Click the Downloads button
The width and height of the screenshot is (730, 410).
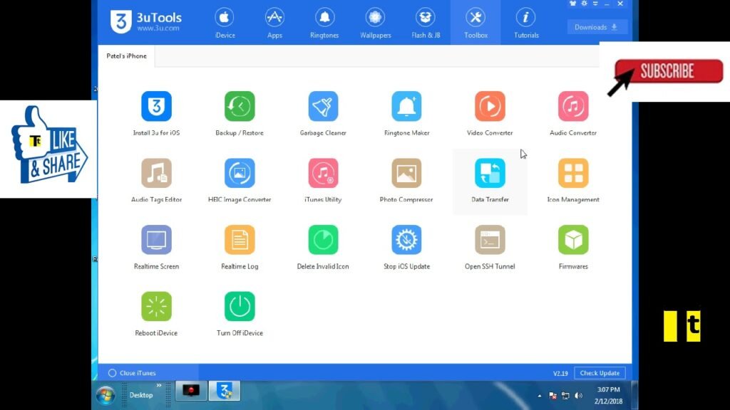(597, 27)
